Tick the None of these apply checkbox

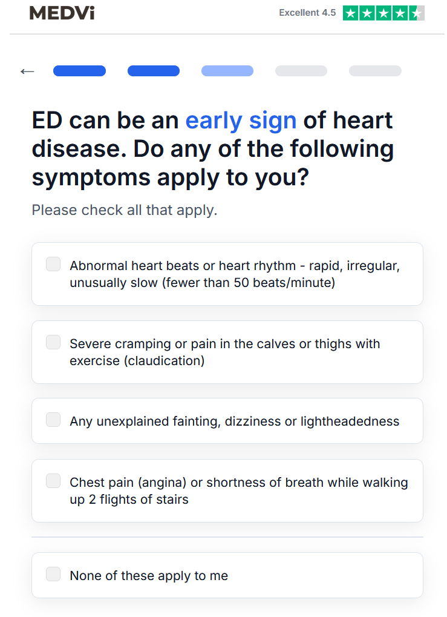point(53,574)
